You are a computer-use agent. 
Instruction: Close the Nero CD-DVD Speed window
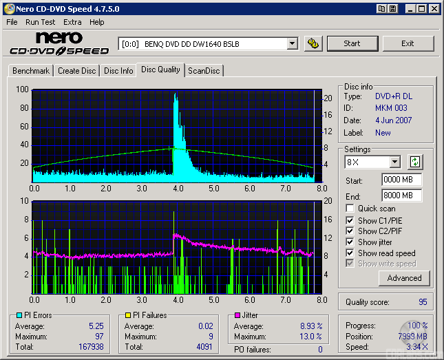pos(434,9)
